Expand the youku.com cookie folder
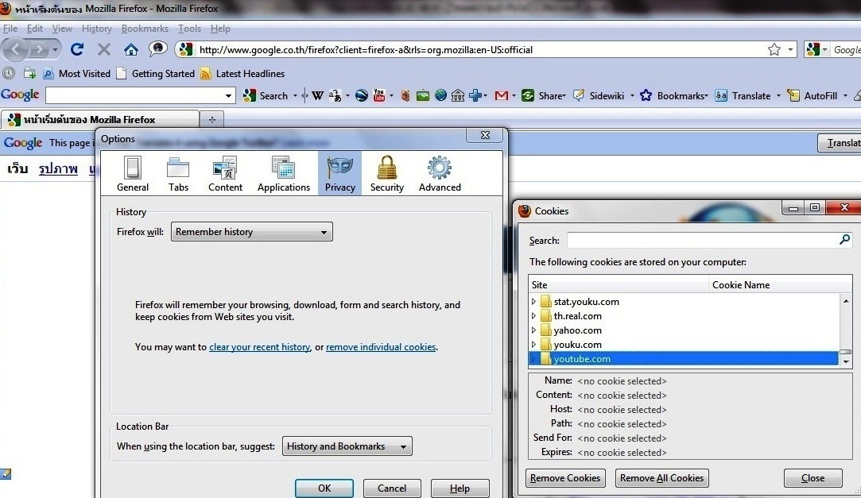 (x=533, y=345)
